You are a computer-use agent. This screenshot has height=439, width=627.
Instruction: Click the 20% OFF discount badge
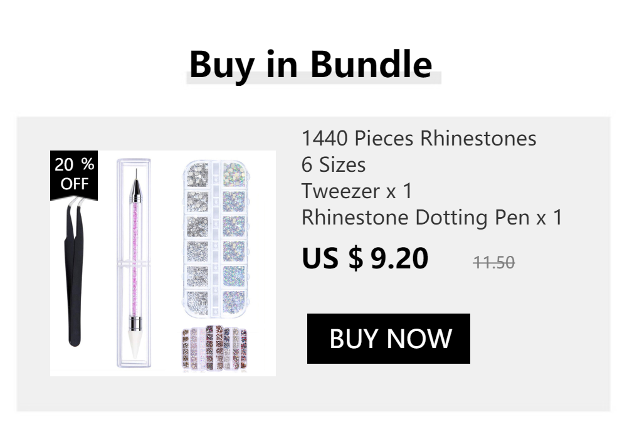click(74, 174)
